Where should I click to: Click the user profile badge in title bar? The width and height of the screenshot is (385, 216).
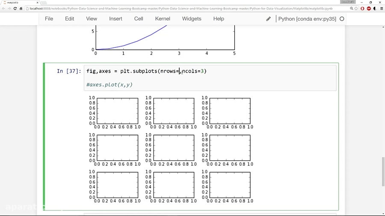(348, 2)
